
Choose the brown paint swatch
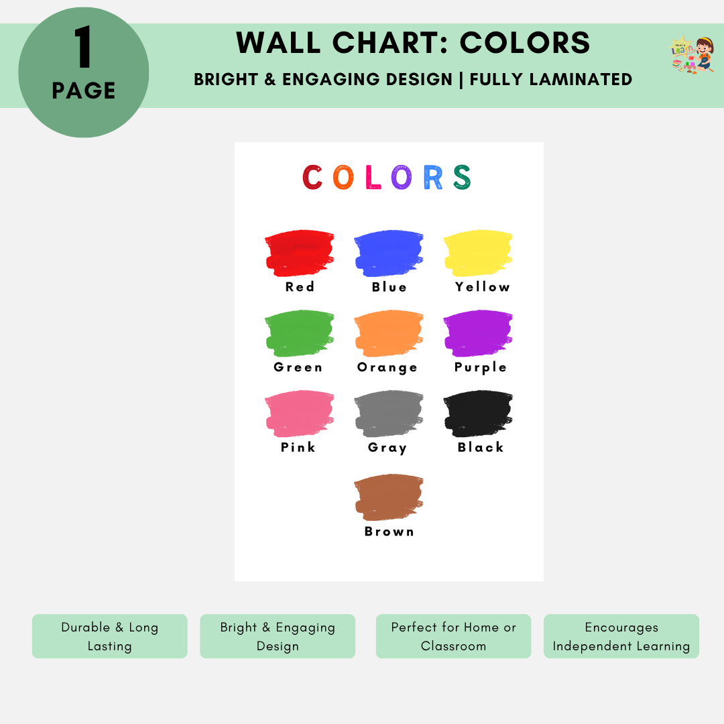point(388,497)
